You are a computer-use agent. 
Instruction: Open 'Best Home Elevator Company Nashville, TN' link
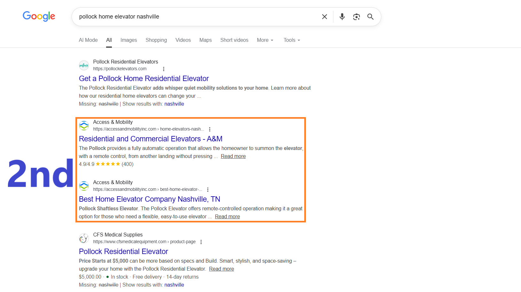(149, 199)
